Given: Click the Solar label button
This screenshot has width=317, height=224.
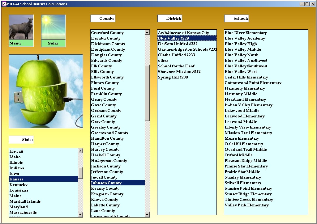Looking at the screenshot, I should point(53,43).
